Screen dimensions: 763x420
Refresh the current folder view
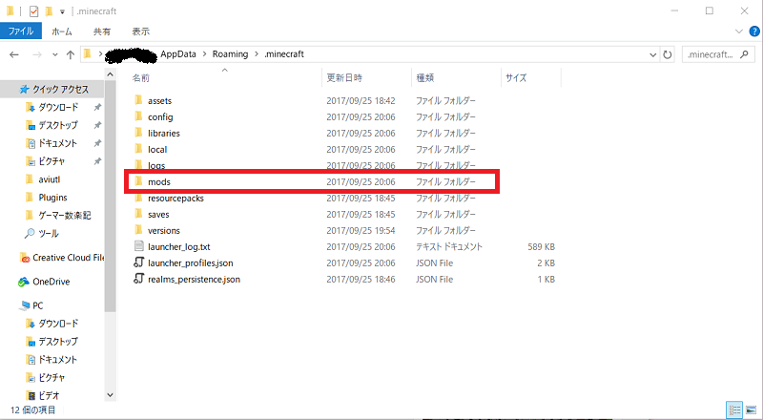point(668,54)
